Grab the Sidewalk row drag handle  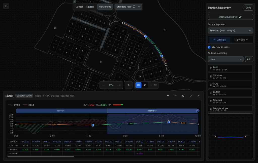click(211, 101)
